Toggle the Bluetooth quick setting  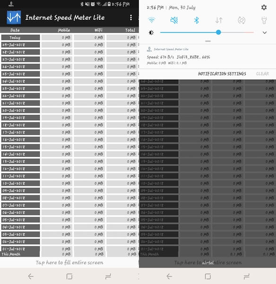click(197, 20)
